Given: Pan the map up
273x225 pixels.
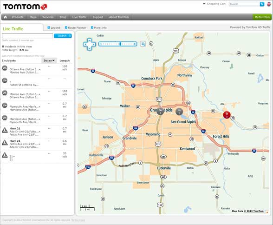Looking at the screenshot, I should (x=89, y=40).
